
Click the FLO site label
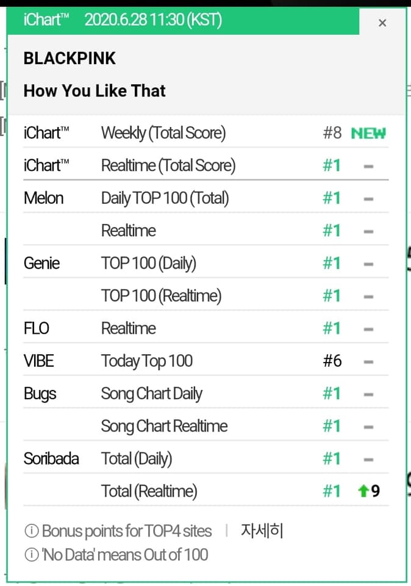coord(37,328)
